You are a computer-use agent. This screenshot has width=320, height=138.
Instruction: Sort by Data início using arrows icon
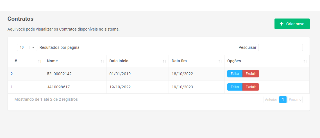coord(165,61)
